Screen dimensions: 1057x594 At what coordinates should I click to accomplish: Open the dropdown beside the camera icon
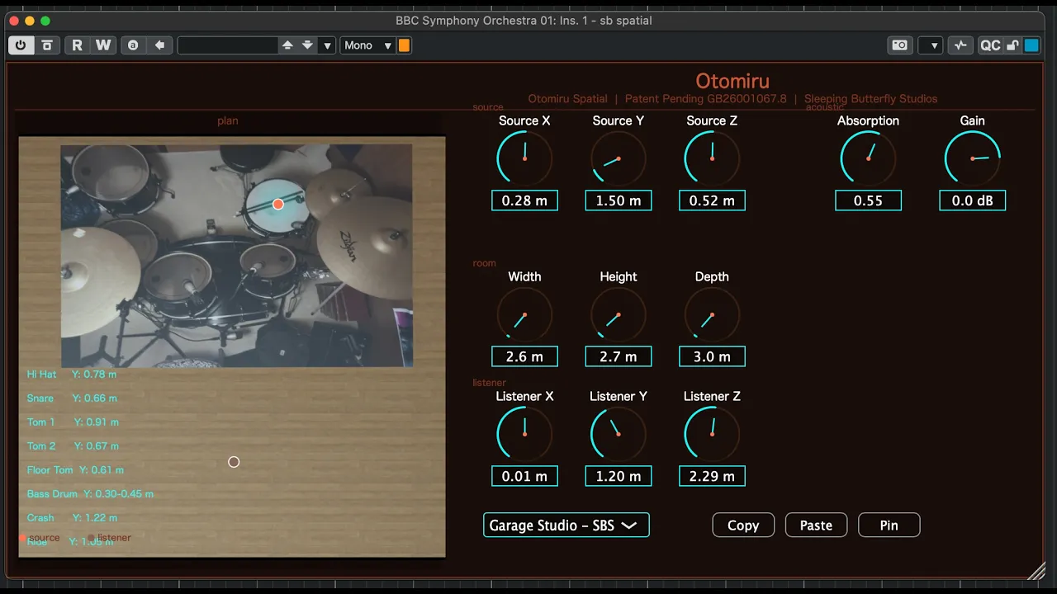tap(931, 45)
